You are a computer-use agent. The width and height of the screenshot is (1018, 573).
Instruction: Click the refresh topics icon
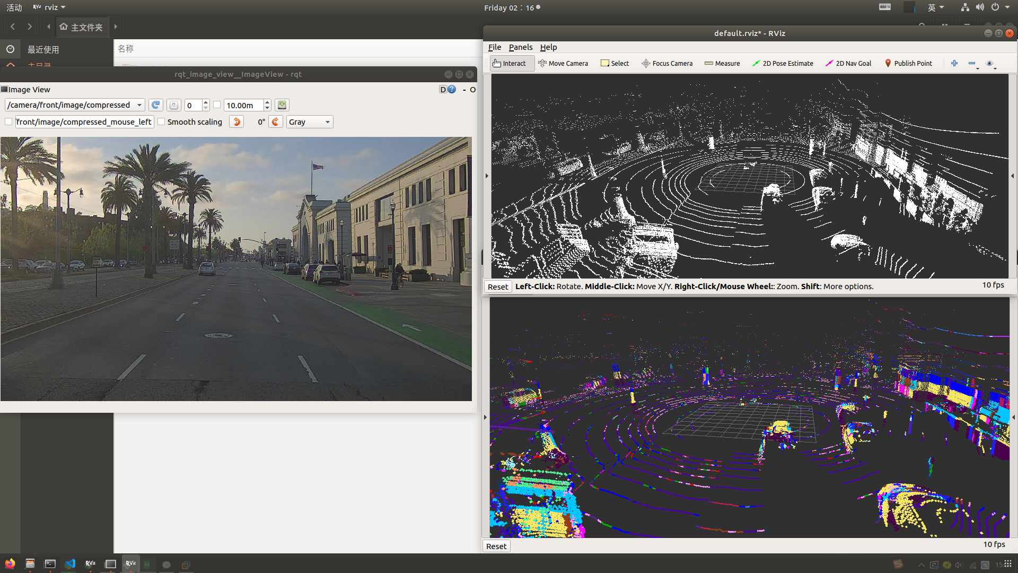tap(155, 105)
